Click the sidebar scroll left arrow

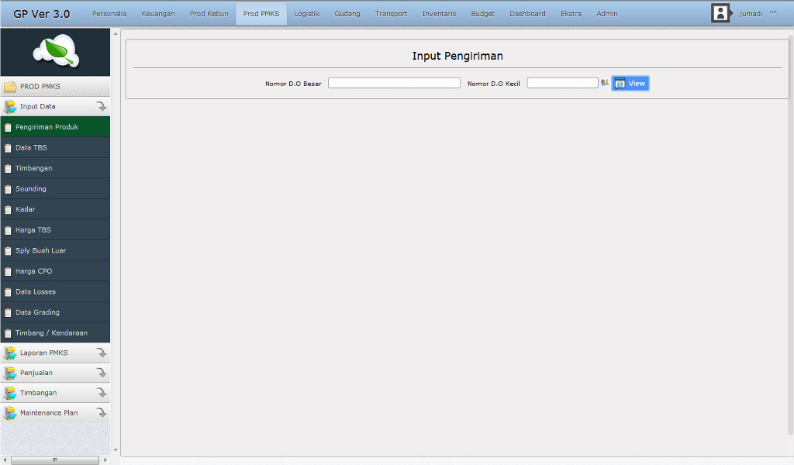pyautogui.click(x=5, y=460)
